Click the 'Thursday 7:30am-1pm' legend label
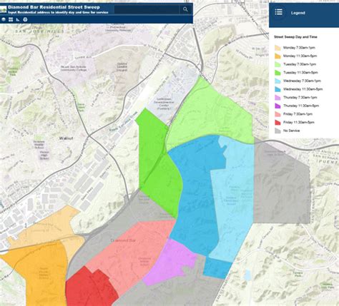 pos(300,98)
